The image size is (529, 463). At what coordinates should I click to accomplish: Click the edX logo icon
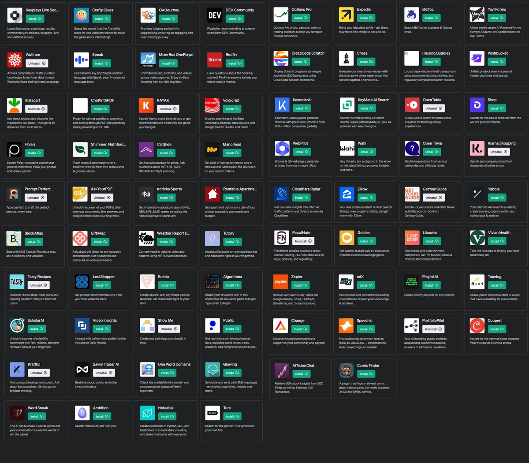(346, 281)
